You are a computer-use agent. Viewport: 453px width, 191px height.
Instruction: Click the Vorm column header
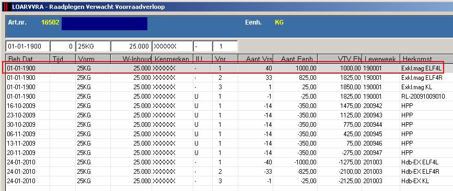pos(93,58)
